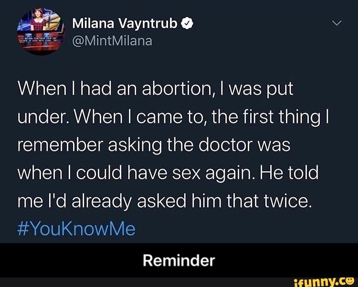This screenshot has height=287, width=358.
Task: Select the line starting "When I had an abortion"
Action: click(155, 89)
